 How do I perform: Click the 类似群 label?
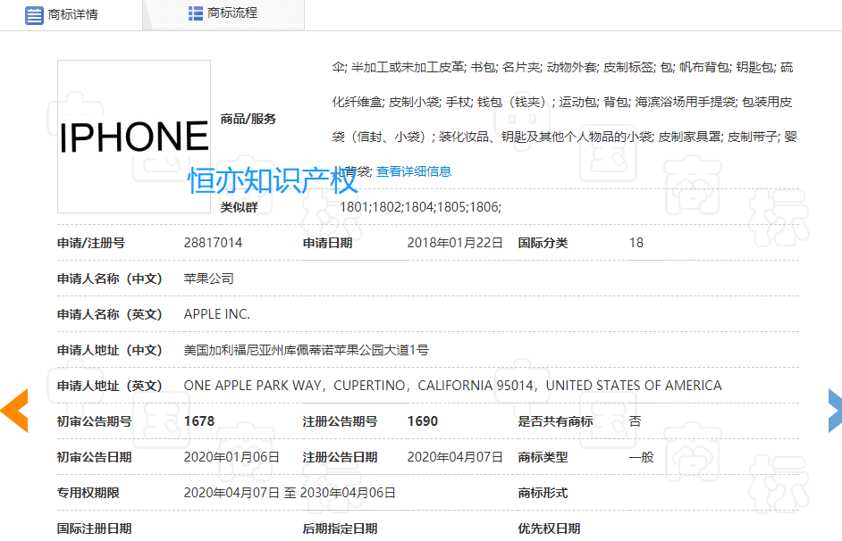[x=239, y=207]
